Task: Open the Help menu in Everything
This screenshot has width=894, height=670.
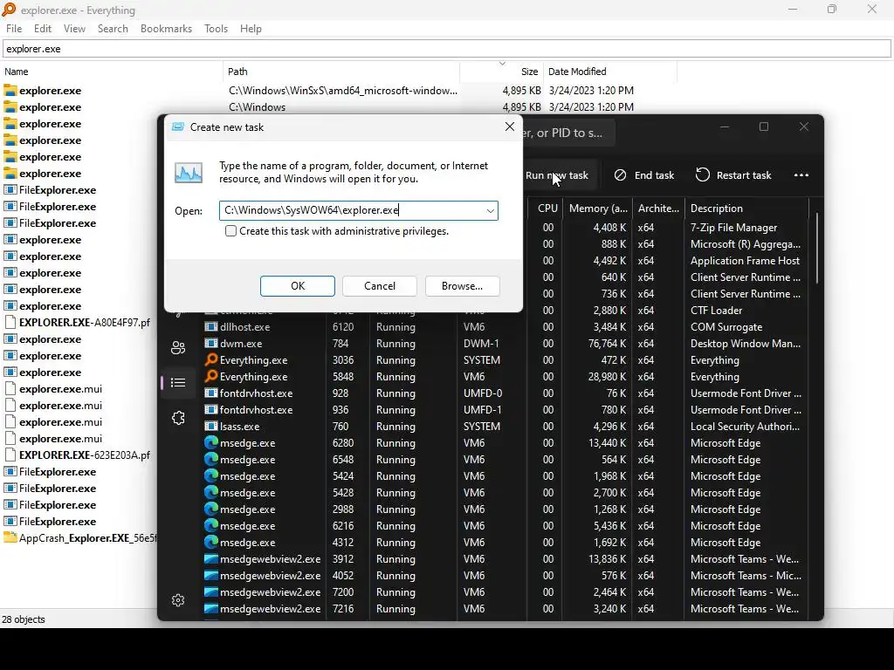Action: click(x=251, y=29)
